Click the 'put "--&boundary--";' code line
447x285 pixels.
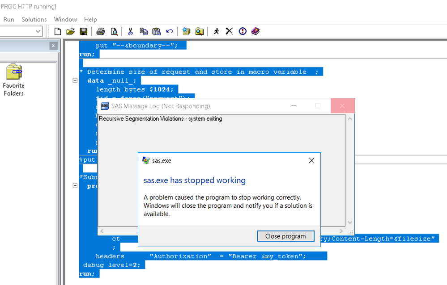coord(137,46)
